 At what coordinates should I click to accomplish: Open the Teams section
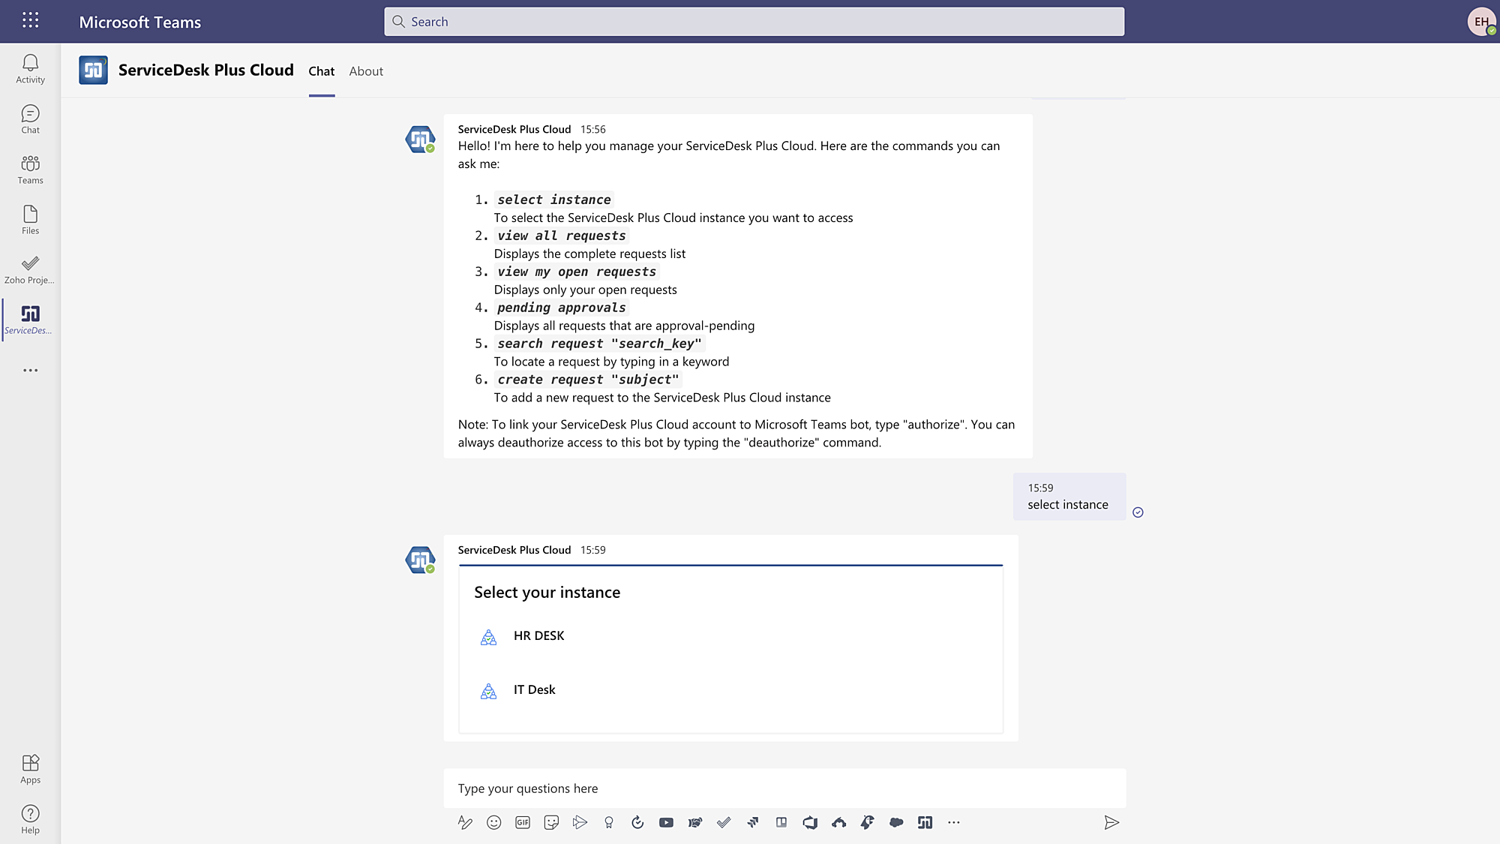pyautogui.click(x=30, y=170)
